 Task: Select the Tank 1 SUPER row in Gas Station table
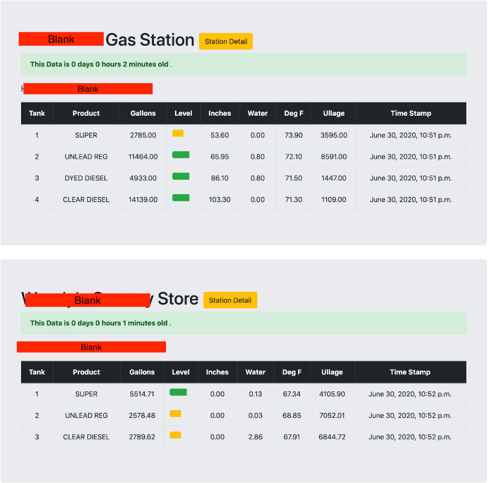pyautogui.click(x=86, y=135)
